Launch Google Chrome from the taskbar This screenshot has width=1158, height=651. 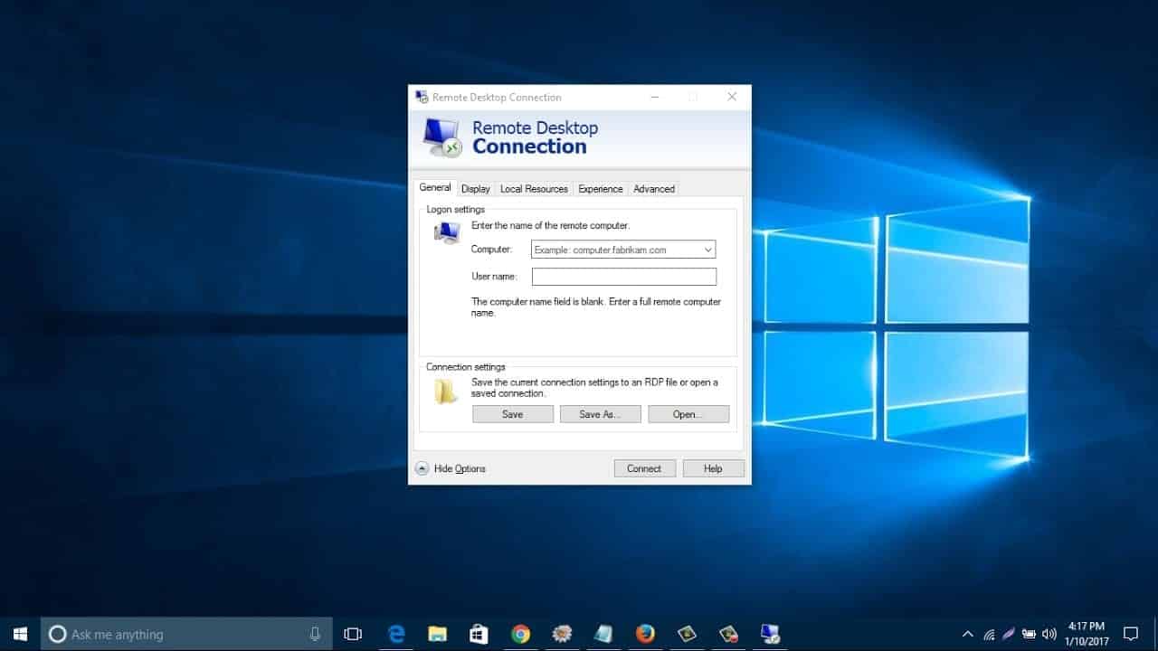coord(520,633)
